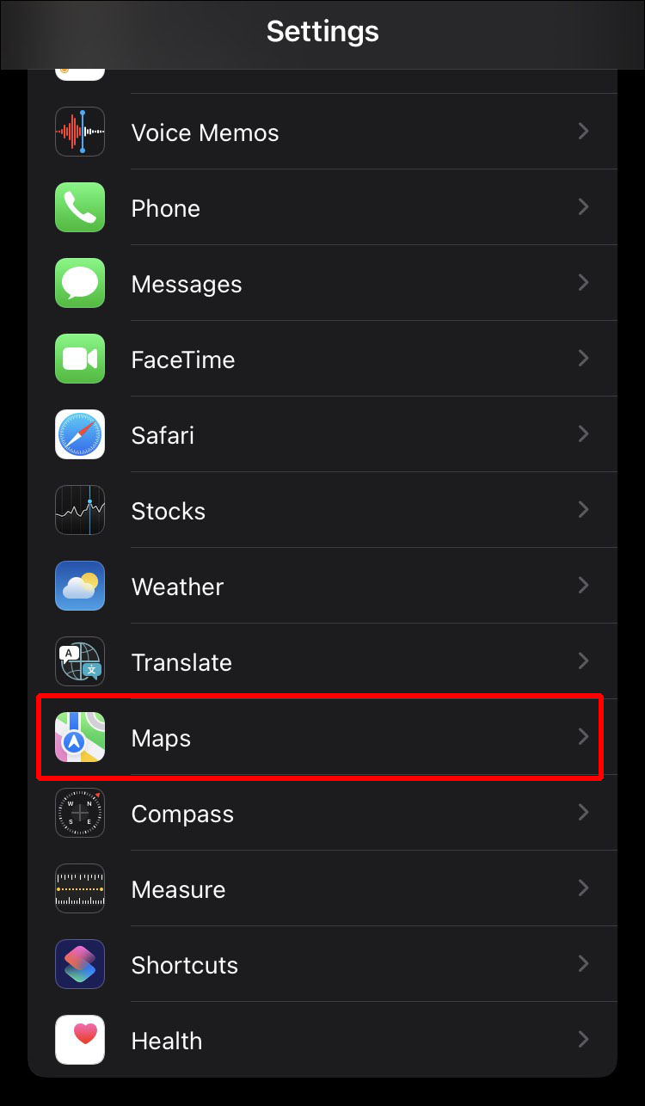Tap the Health heart icon
Screen dimensions: 645x1106
tap(80, 1040)
